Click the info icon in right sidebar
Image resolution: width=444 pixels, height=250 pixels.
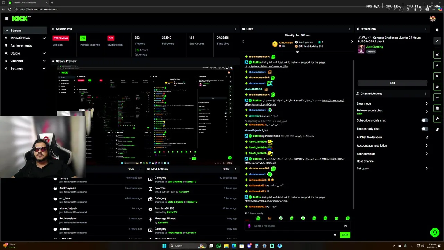pos(437,30)
